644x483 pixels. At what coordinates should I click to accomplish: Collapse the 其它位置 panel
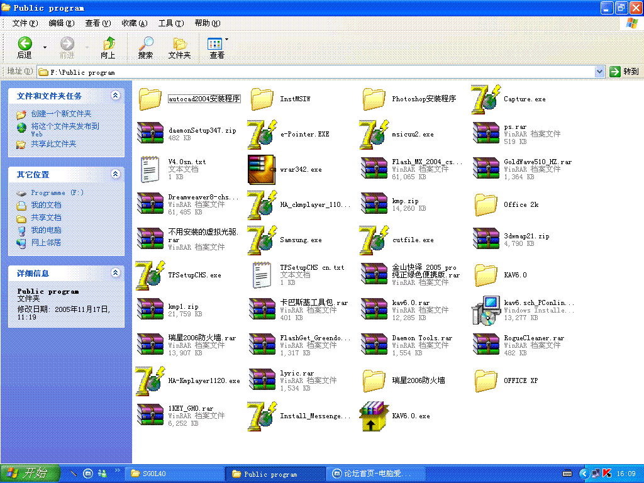(116, 174)
